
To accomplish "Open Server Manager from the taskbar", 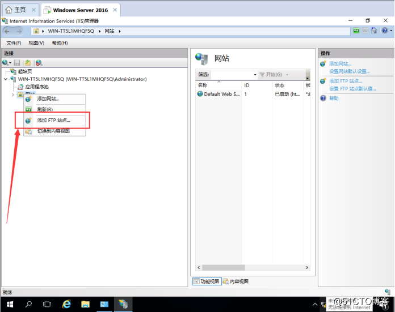I will [x=104, y=305].
